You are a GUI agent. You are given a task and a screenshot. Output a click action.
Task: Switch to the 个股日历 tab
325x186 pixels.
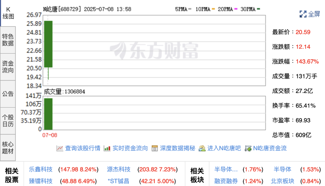pyautogui.click(x=8, y=121)
